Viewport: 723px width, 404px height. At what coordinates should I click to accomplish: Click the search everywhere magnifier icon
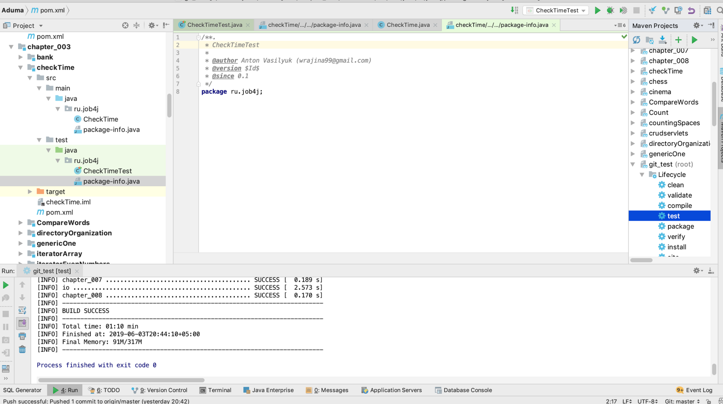pyautogui.click(x=720, y=11)
